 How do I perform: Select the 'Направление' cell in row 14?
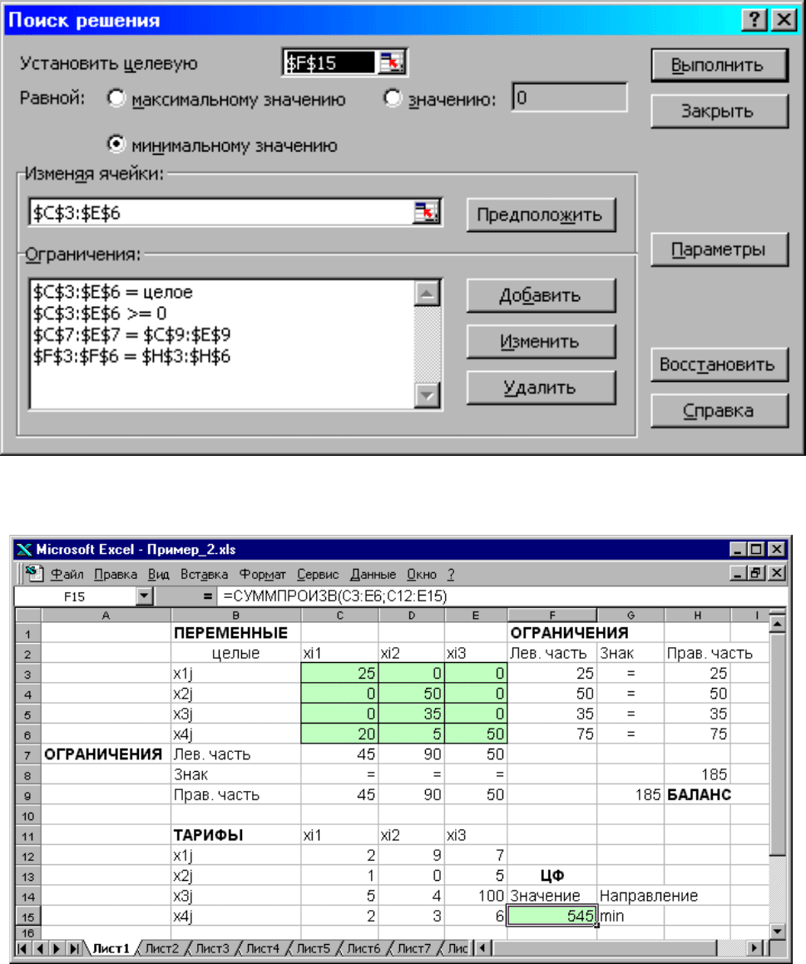pos(630,896)
